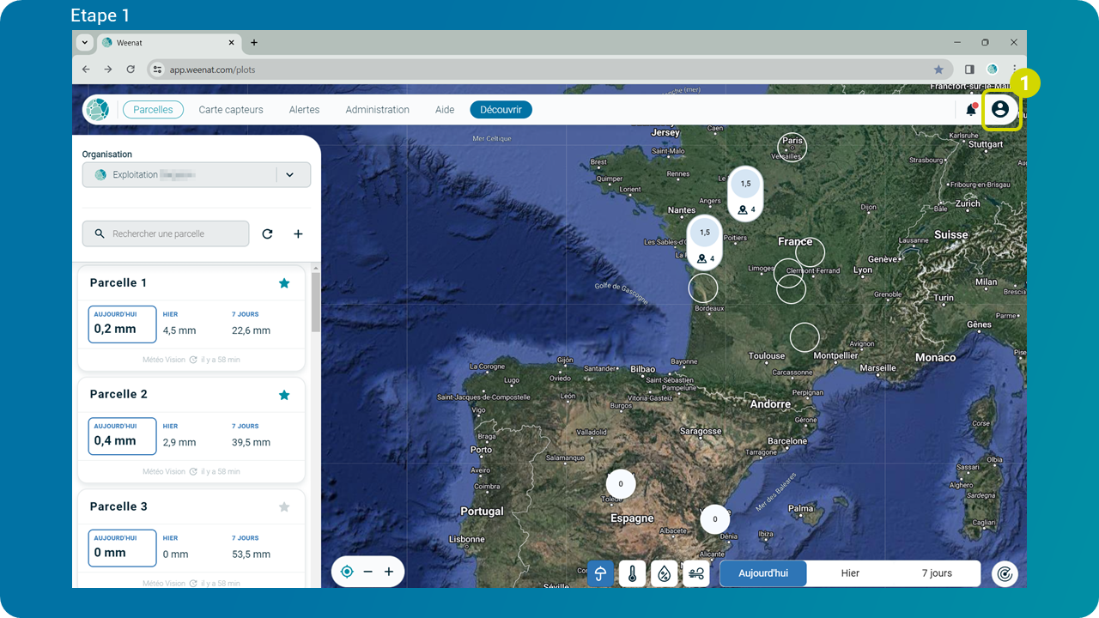Go forward in browser history
1099x618 pixels.
[108, 70]
